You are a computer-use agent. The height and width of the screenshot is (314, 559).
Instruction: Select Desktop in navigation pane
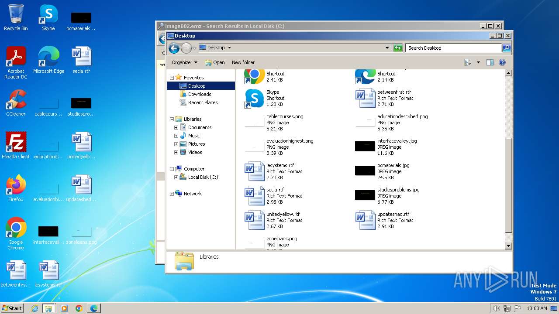pos(201,86)
